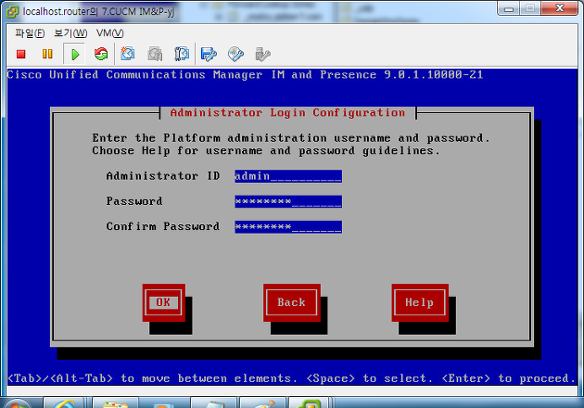Select the Help button in the dialog

(420, 302)
